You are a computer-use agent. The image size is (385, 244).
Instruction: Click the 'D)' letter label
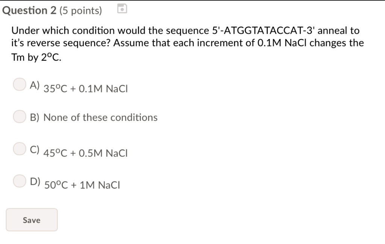click(x=35, y=182)
